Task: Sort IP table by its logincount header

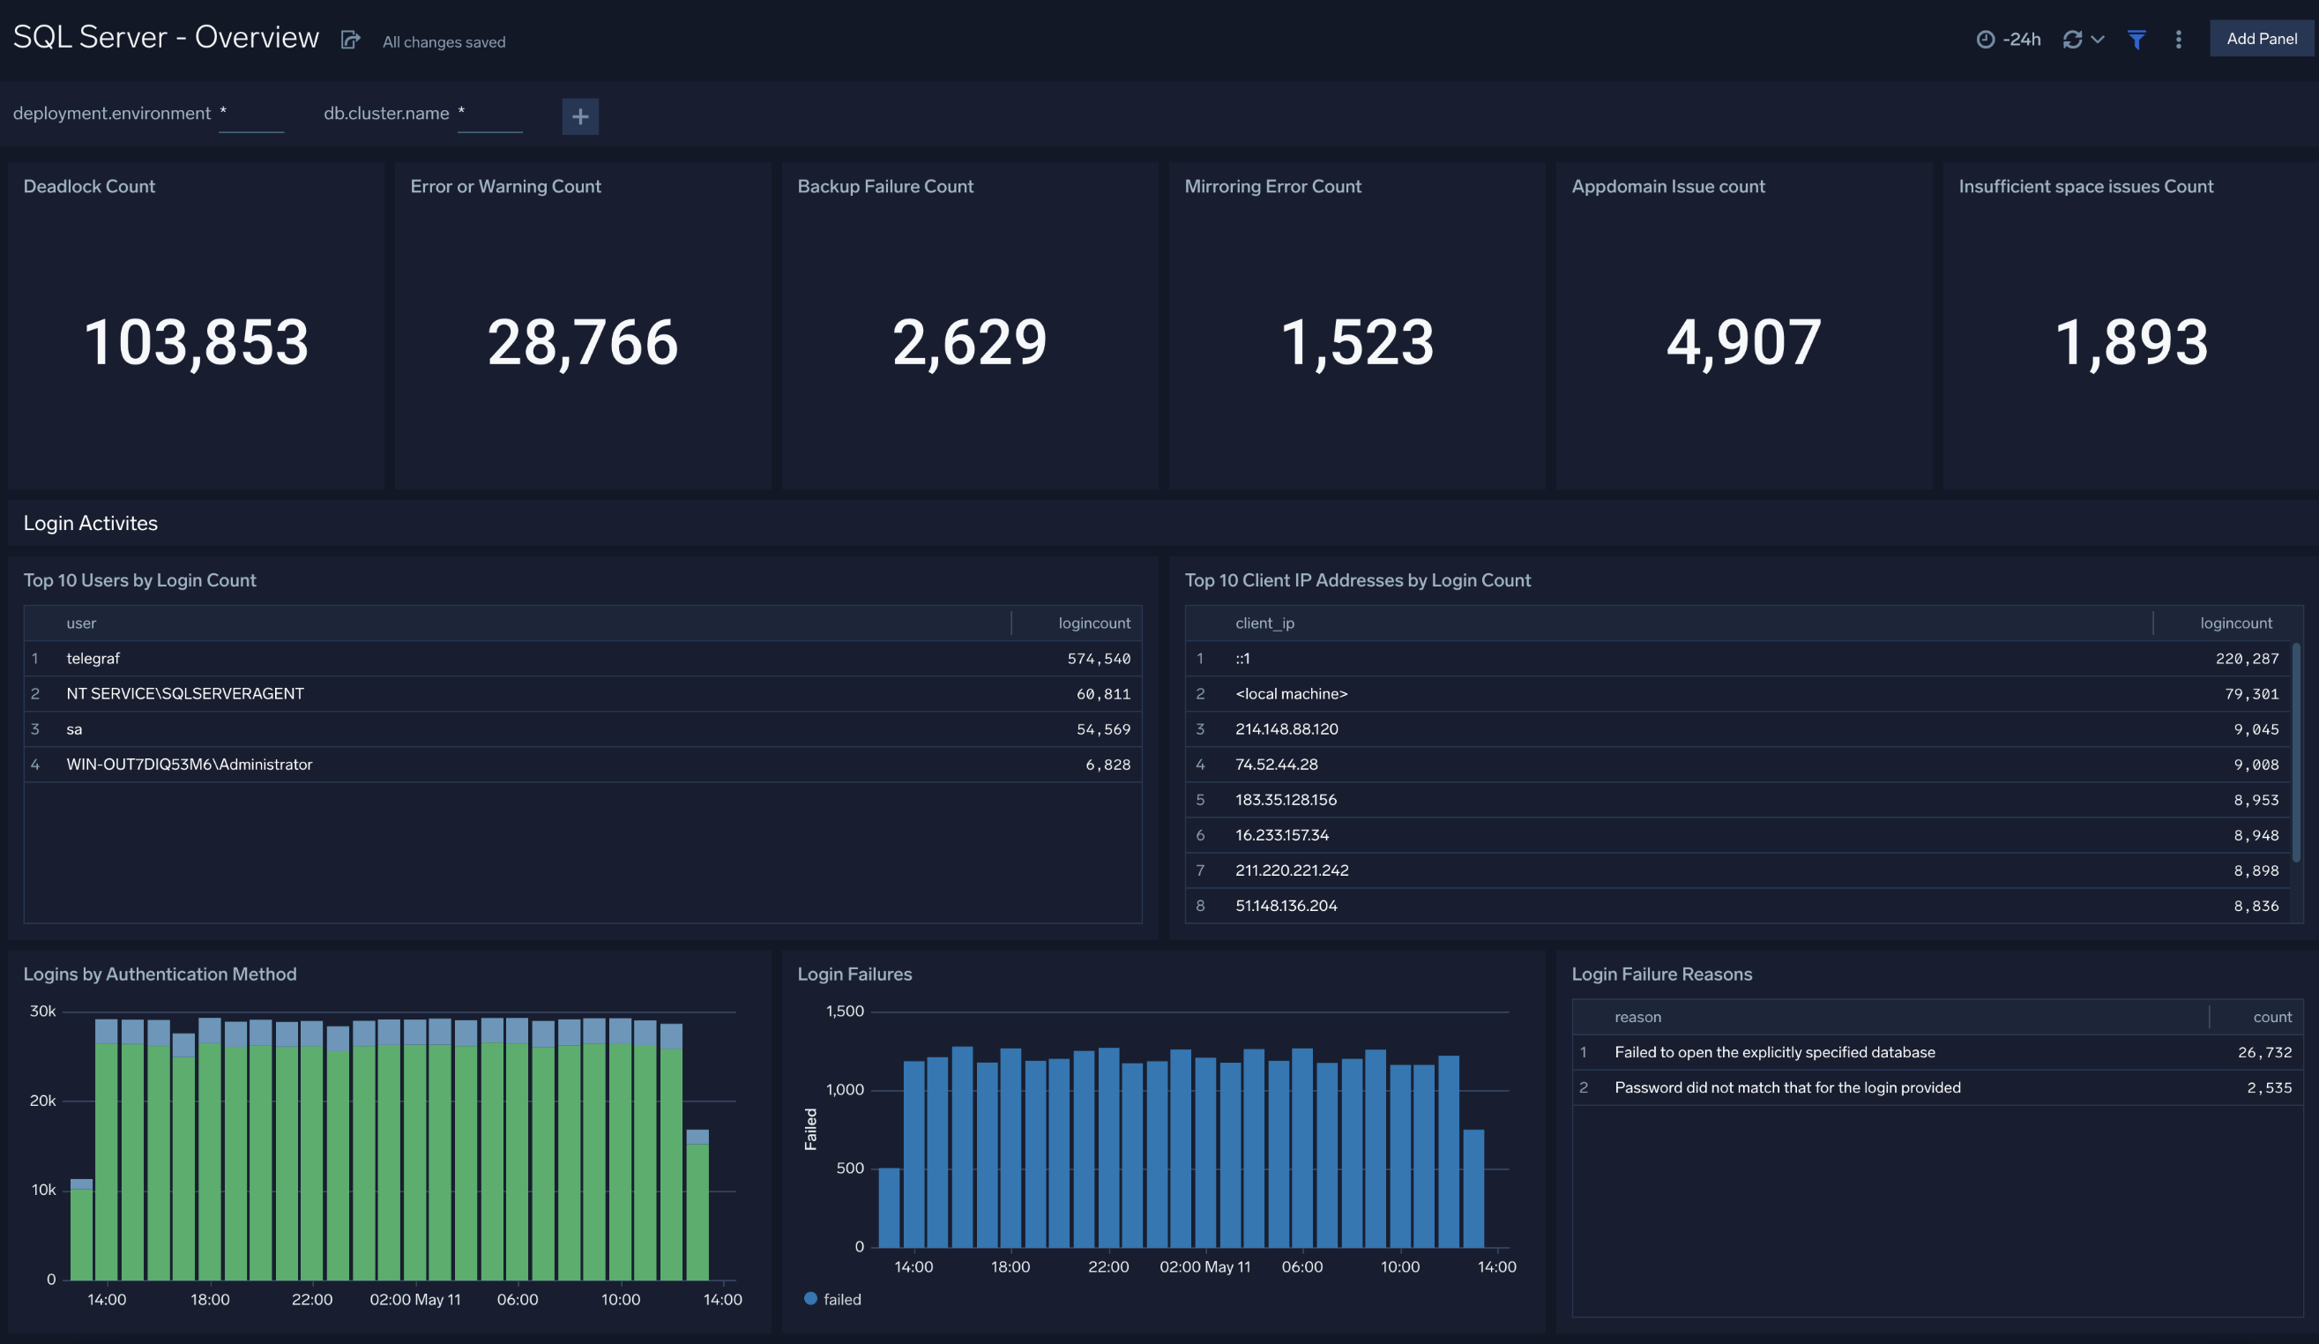Action: click(2235, 623)
